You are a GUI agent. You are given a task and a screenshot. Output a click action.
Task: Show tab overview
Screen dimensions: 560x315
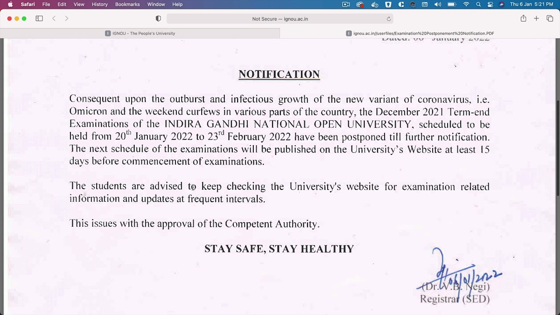[550, 18]
